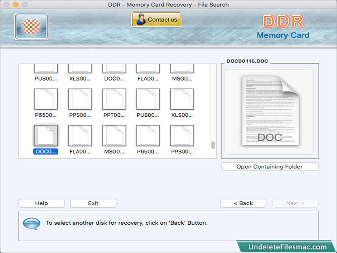This screenshot has height=253, width=337.
Task: Select the MSG file icon in the bottom row
Action: point(114,136)
